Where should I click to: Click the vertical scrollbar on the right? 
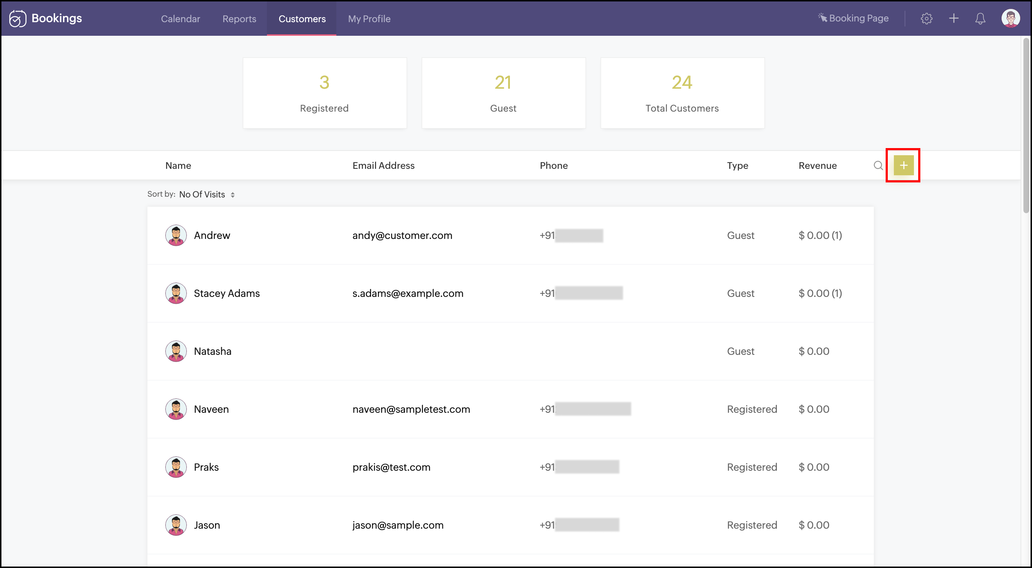click(1026, 125)
